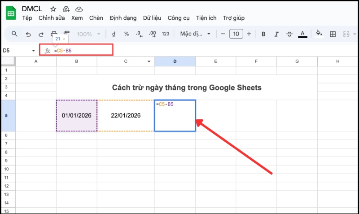Open the borders tool
Image resolution: width=359 pixels, height=214 pixels.
coord(333,34)
